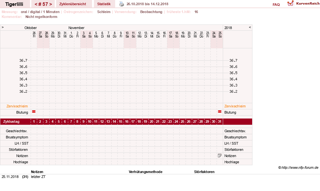320x191 pixels.
Task: Collapse chart with top-right arrow
Action: click(250, 27)
